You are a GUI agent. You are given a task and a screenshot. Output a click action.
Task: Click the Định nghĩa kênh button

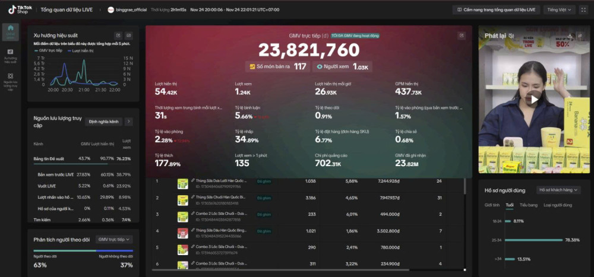pyautogui.click(x=103, y=122)
